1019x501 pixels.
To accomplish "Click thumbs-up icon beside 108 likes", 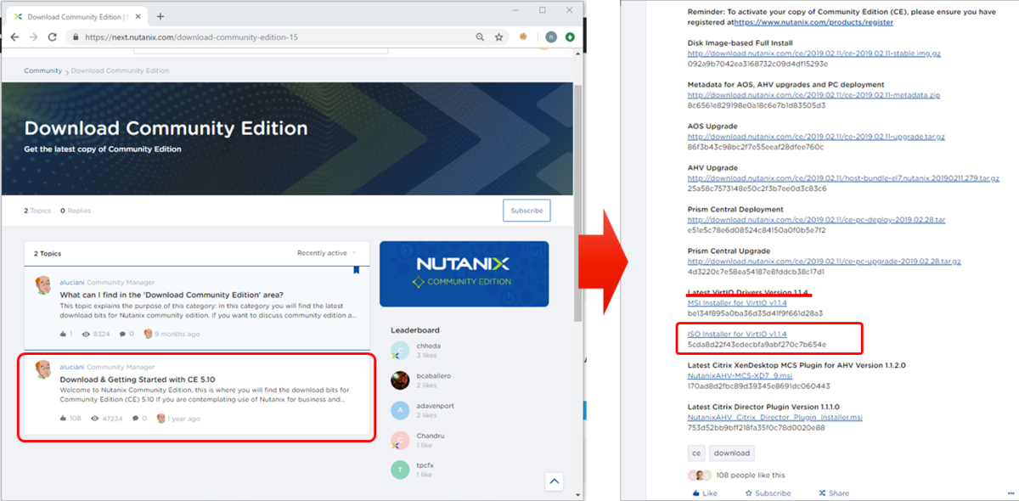I will pos(64,419).
